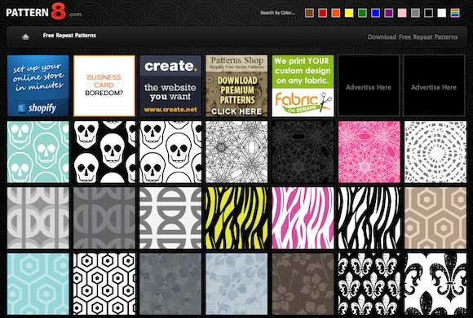Screen dimensions: 473x318
Task: Search by brown color swatch
Action: [309, 13]
